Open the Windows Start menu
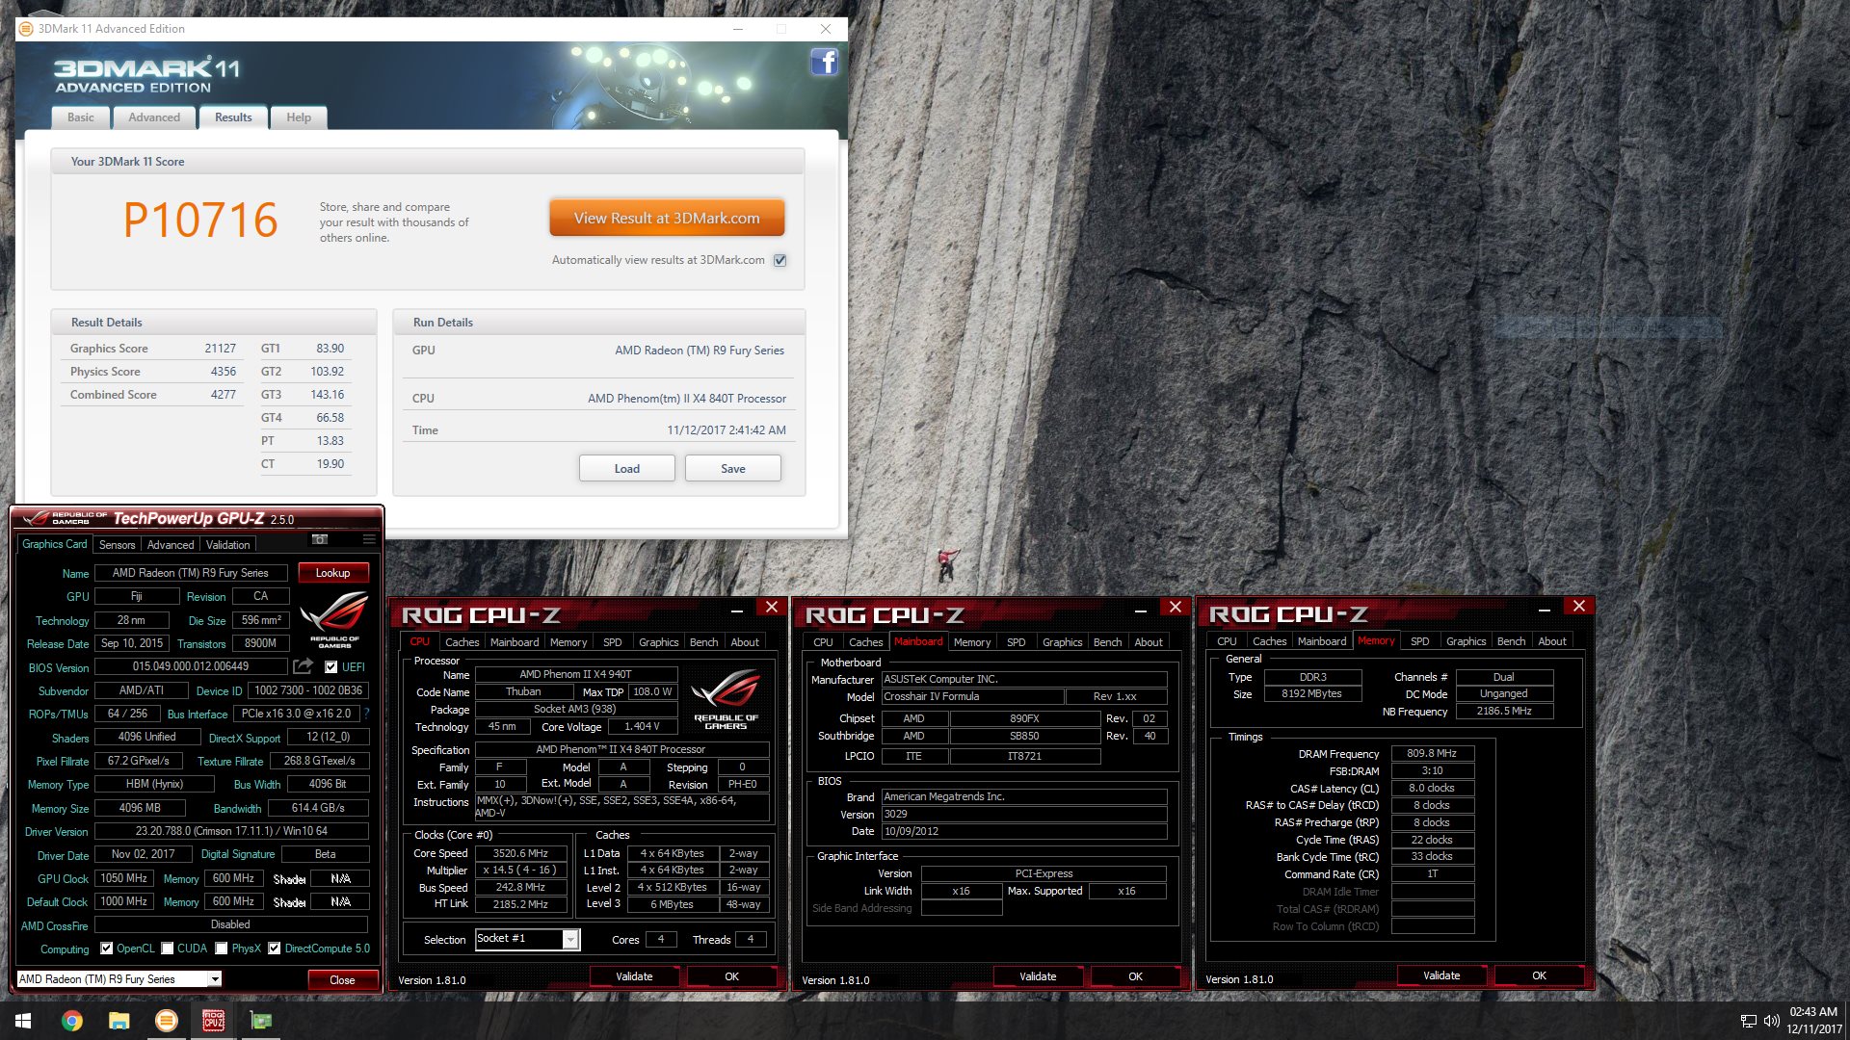 point(23,1021)
